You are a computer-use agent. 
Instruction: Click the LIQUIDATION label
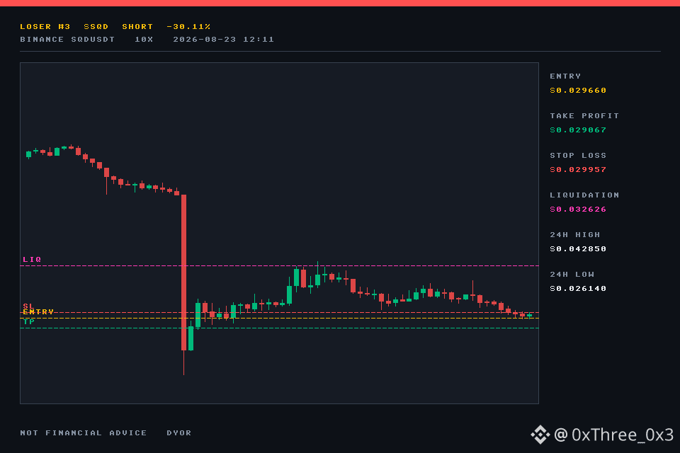coord(584,195)
